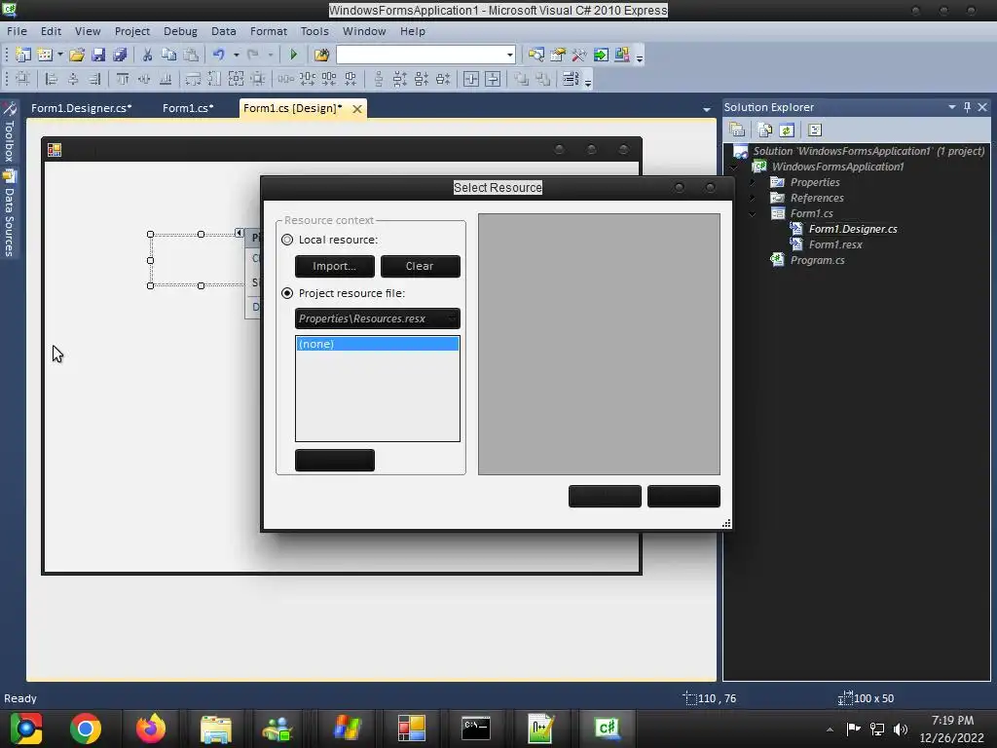
Task: Click the Clear button
Action: pos(421,267)
